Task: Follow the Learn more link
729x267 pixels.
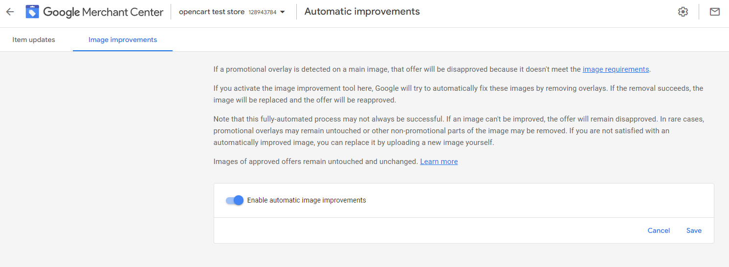Action: pos(439,162)
